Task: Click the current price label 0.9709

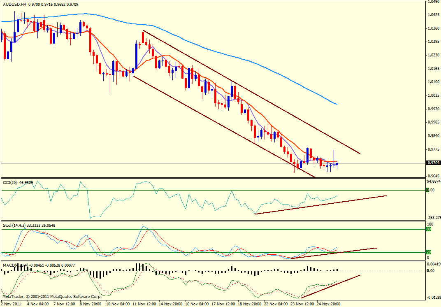Action: point(433,163)
